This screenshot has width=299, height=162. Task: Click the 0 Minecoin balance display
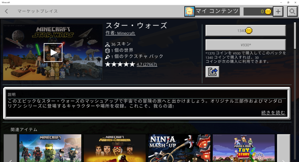tap(258, 11)
